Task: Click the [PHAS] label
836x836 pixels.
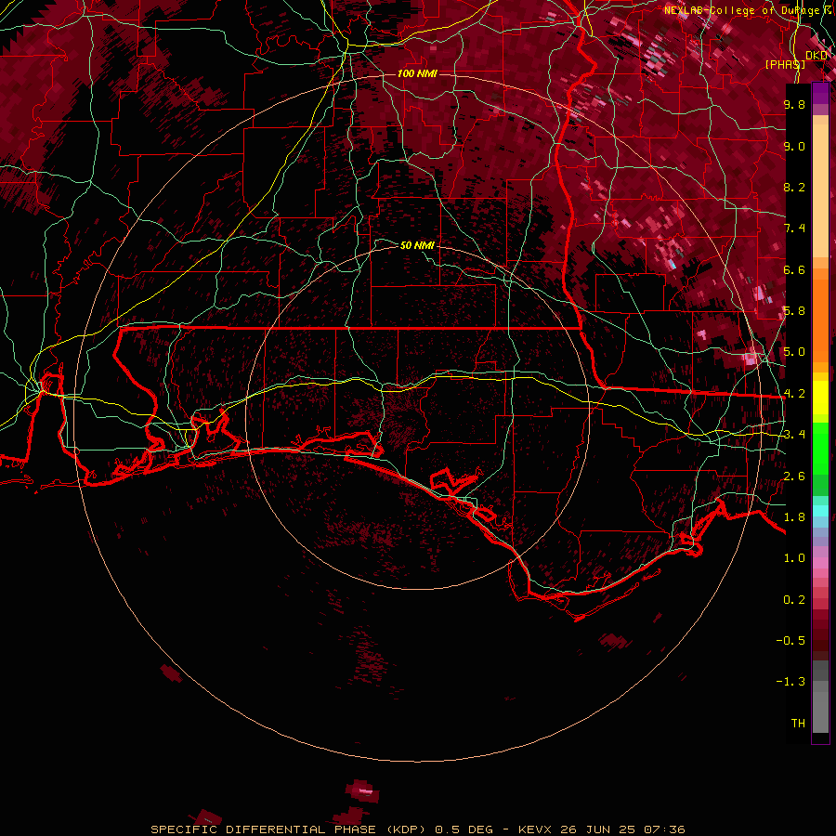Action: click(x=785, y=64)
